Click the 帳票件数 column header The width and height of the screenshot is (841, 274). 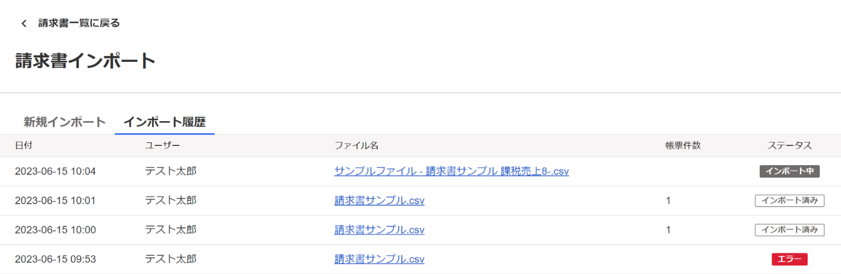pos(683,145)
